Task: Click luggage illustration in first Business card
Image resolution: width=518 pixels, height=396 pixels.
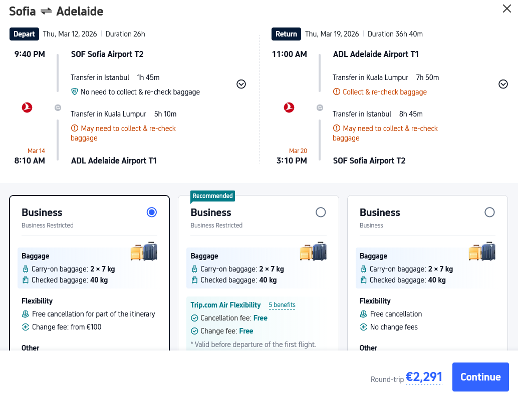Action: 144,251
